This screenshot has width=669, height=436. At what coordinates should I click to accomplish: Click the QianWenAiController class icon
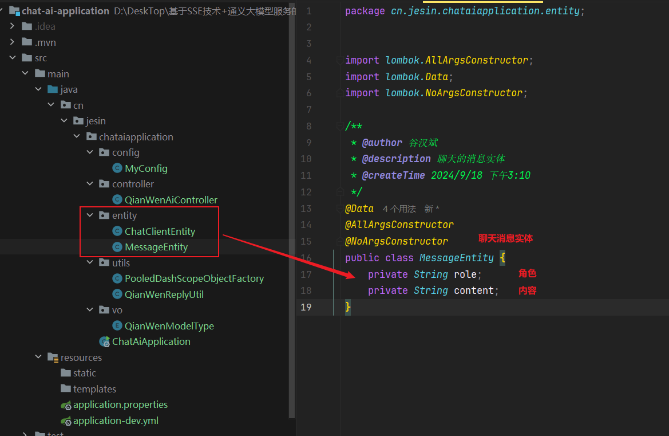117,199
